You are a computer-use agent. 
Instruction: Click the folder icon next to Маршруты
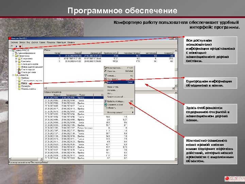pos(19,86)
